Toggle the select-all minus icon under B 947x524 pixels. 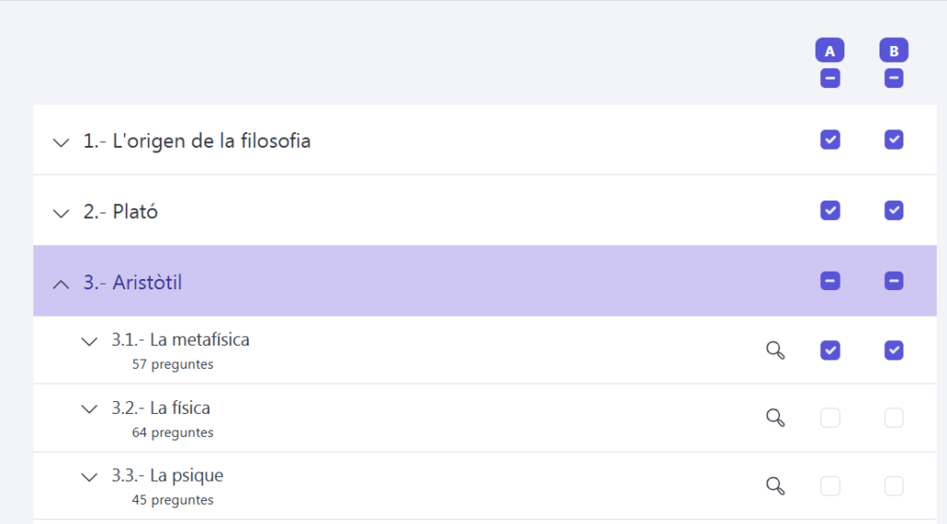(x=893, y=79)
